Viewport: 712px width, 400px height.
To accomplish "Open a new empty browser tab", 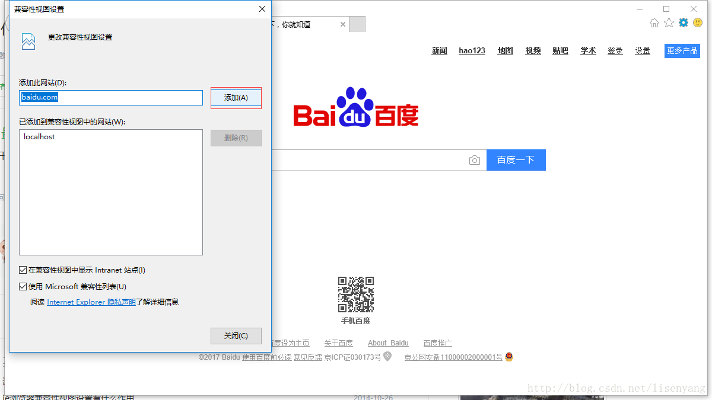I will click(x=357, y=24).
